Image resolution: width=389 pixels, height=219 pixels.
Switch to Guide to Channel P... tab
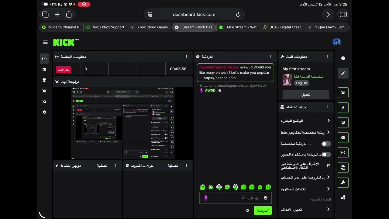[x=62, y=27]
